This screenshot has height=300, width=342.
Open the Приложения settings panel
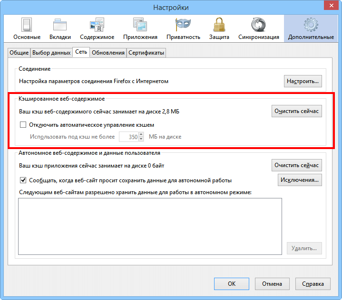140,28
